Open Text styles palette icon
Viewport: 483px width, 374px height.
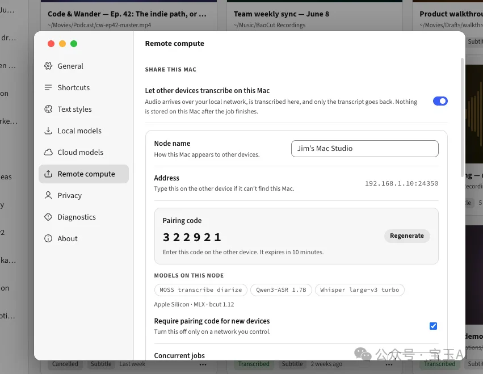48,109
